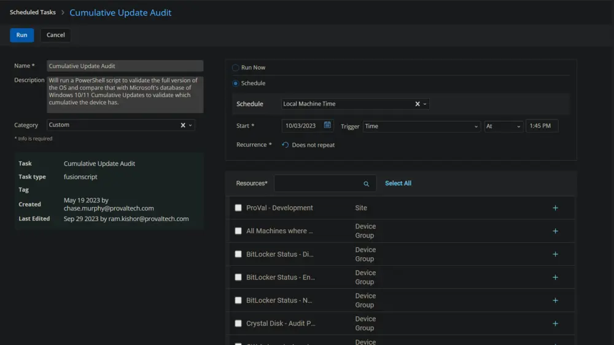Select the Run Now radio option
The image size is (614, 345).
235,68
